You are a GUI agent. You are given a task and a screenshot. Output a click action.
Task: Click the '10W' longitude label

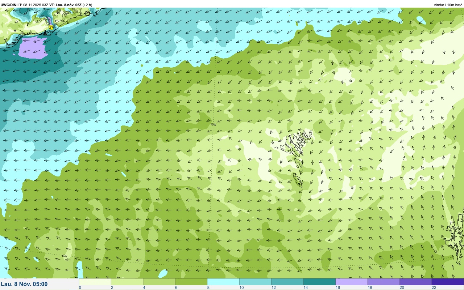214,124
